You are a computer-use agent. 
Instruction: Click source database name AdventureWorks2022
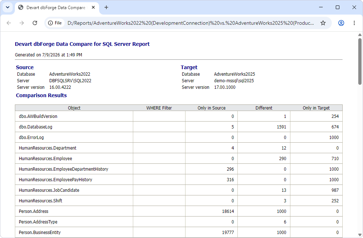pos(70,74)
